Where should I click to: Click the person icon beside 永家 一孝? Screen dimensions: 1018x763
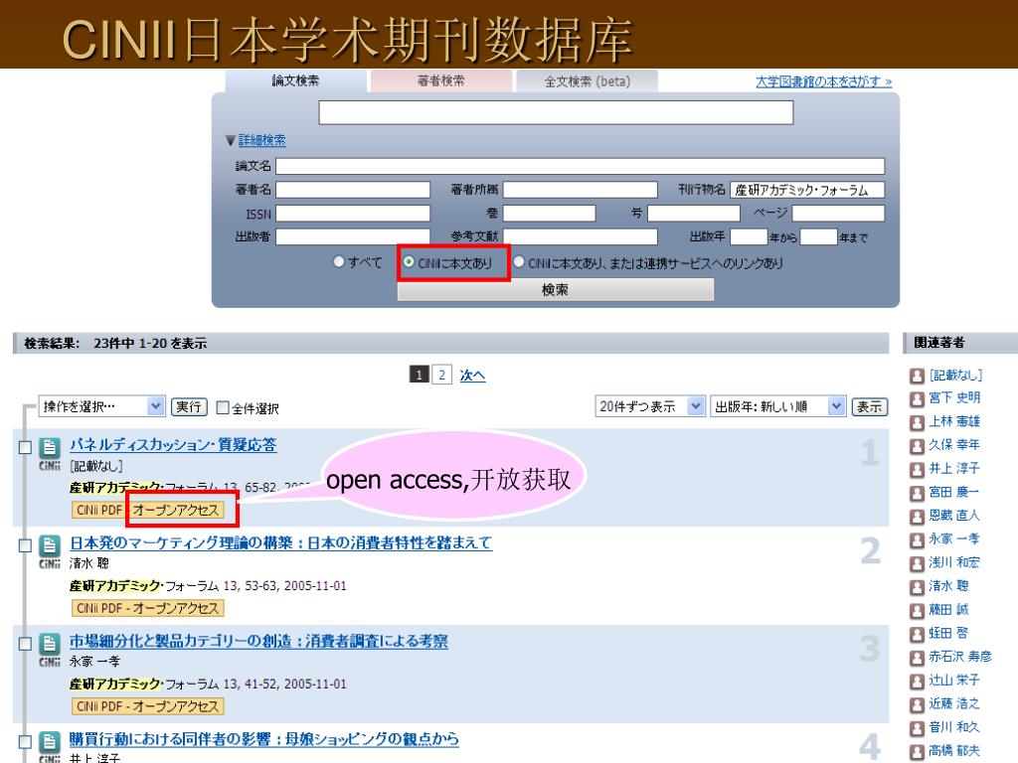tap(917, 540)
